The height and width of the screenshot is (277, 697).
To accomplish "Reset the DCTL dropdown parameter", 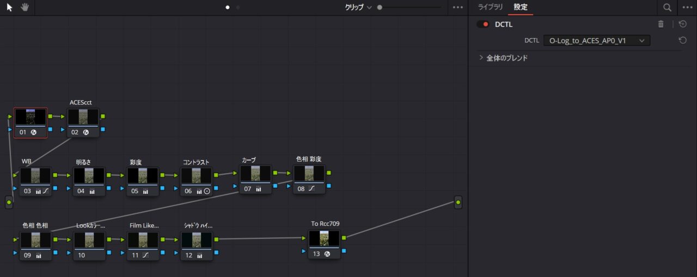I will tap(682, 40).
